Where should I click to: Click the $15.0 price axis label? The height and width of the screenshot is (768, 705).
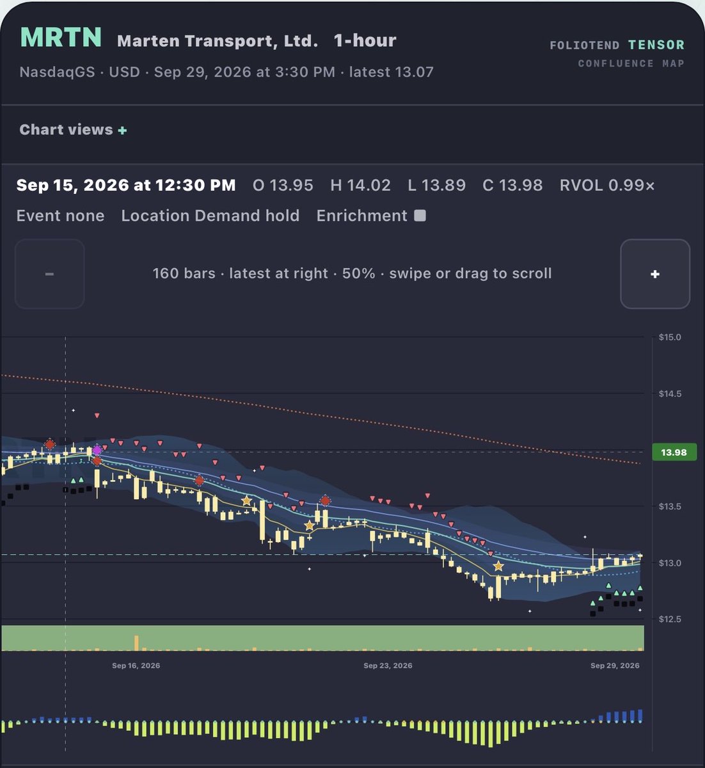coord(670,337)
